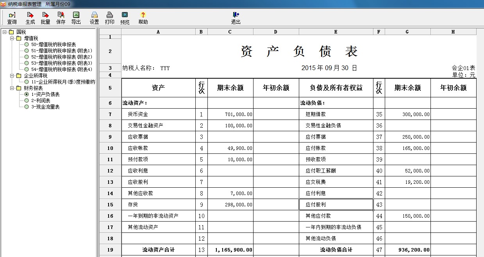Save the report with the 保存 icon
484x257 pixels.
coord(61,18)
